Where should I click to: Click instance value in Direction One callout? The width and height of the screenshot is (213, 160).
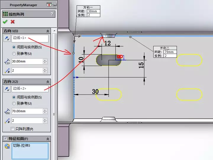point(93,15)
